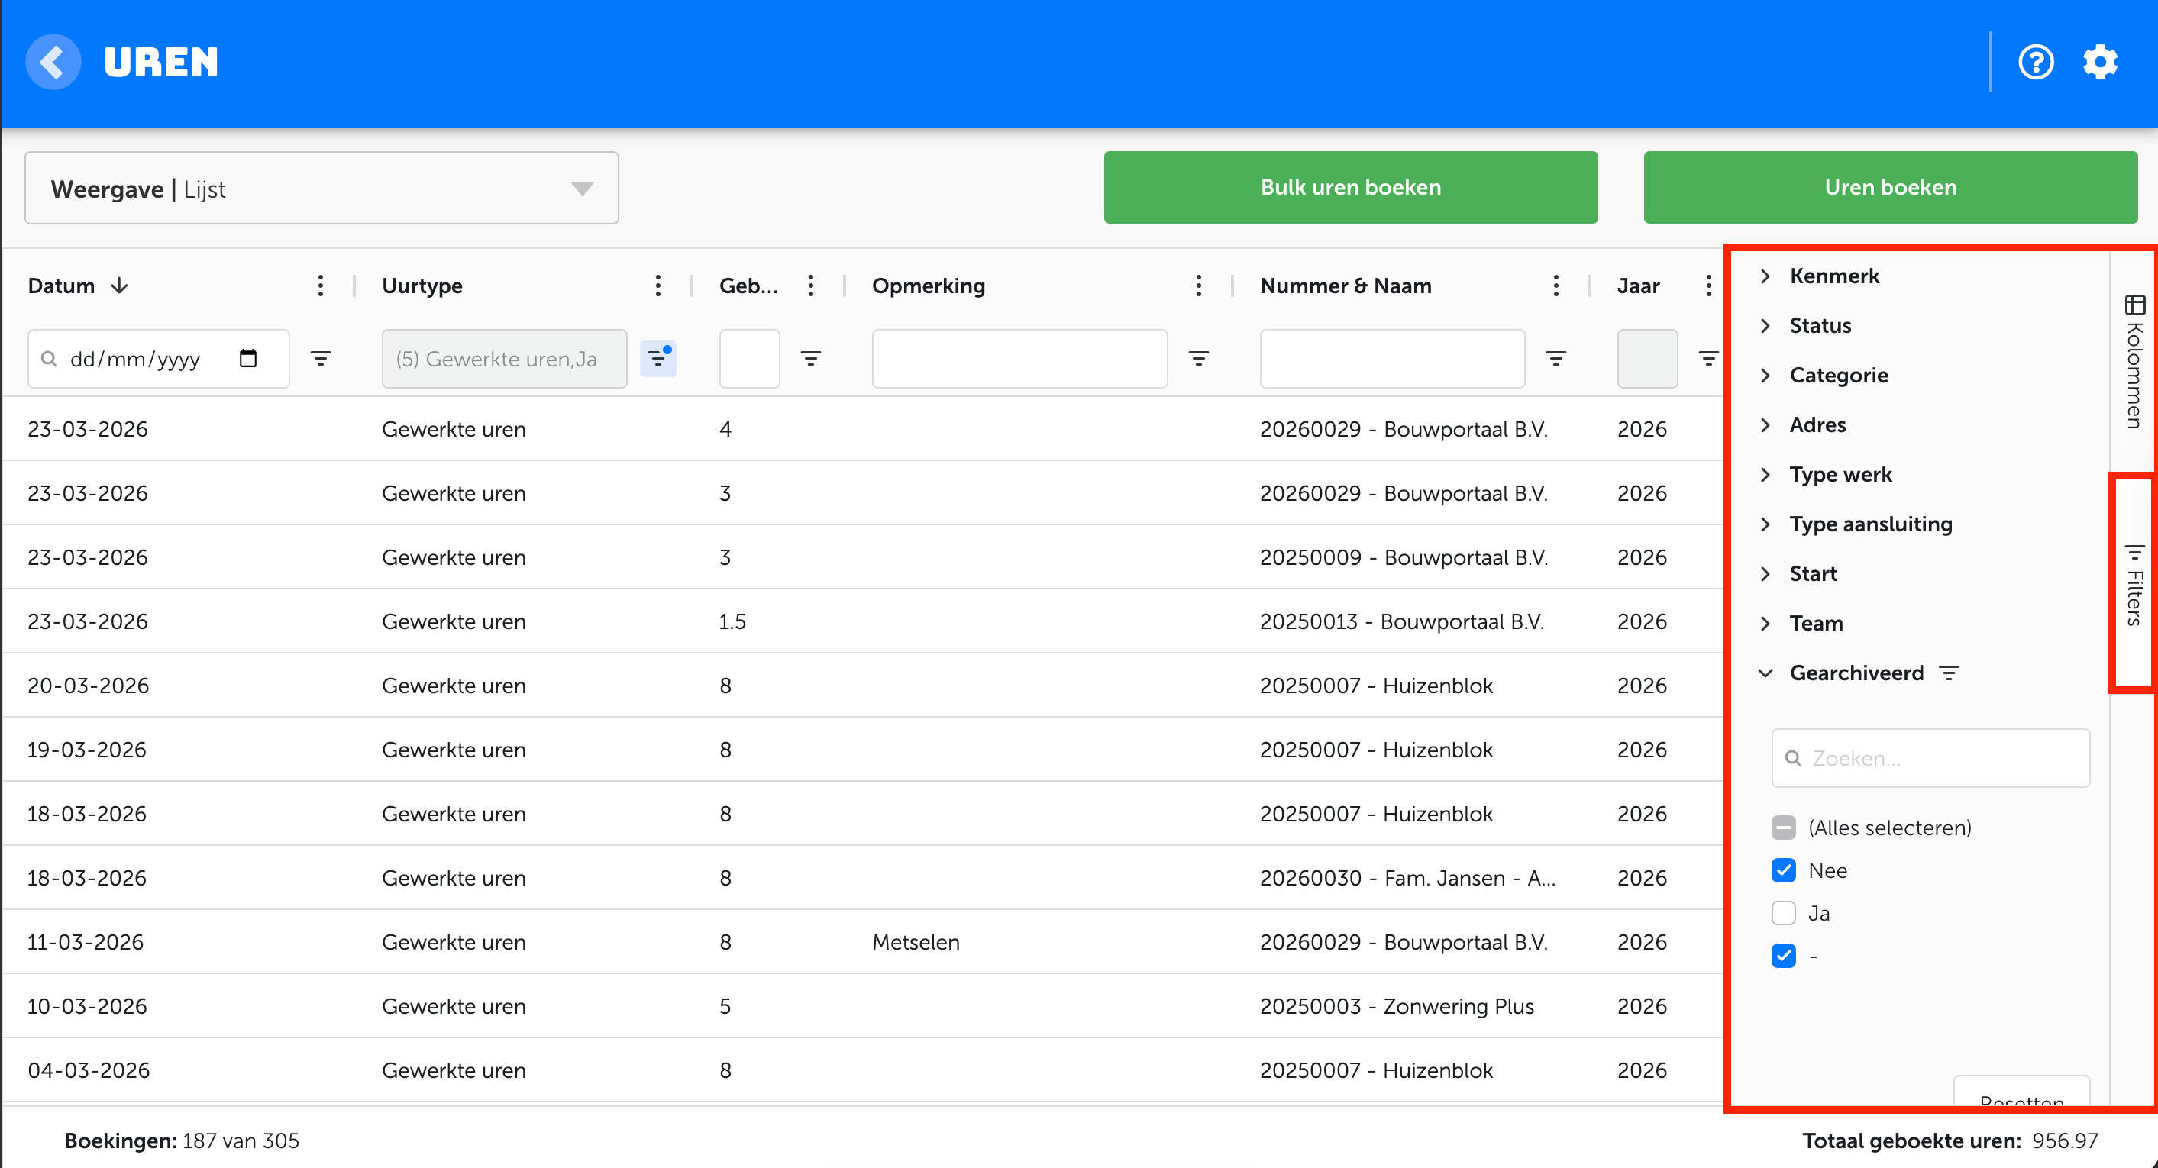
Task: Open the Weergave | Lijst dropdown
Action: point(321,189)
